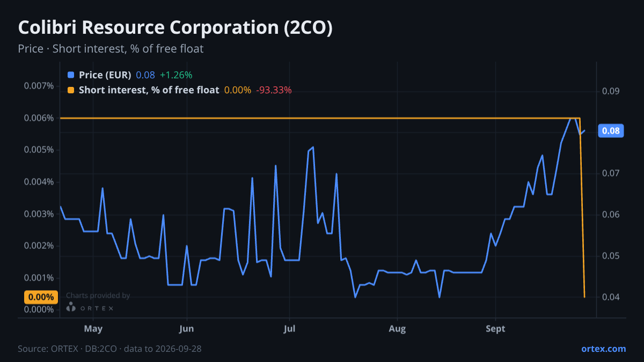Click the orange 0.00% short interest badge

(x=41, y=297)
